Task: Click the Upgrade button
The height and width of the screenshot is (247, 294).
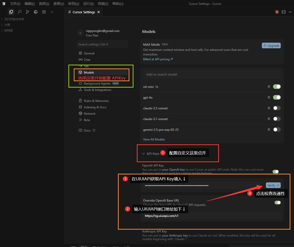Action: [271, 46]
